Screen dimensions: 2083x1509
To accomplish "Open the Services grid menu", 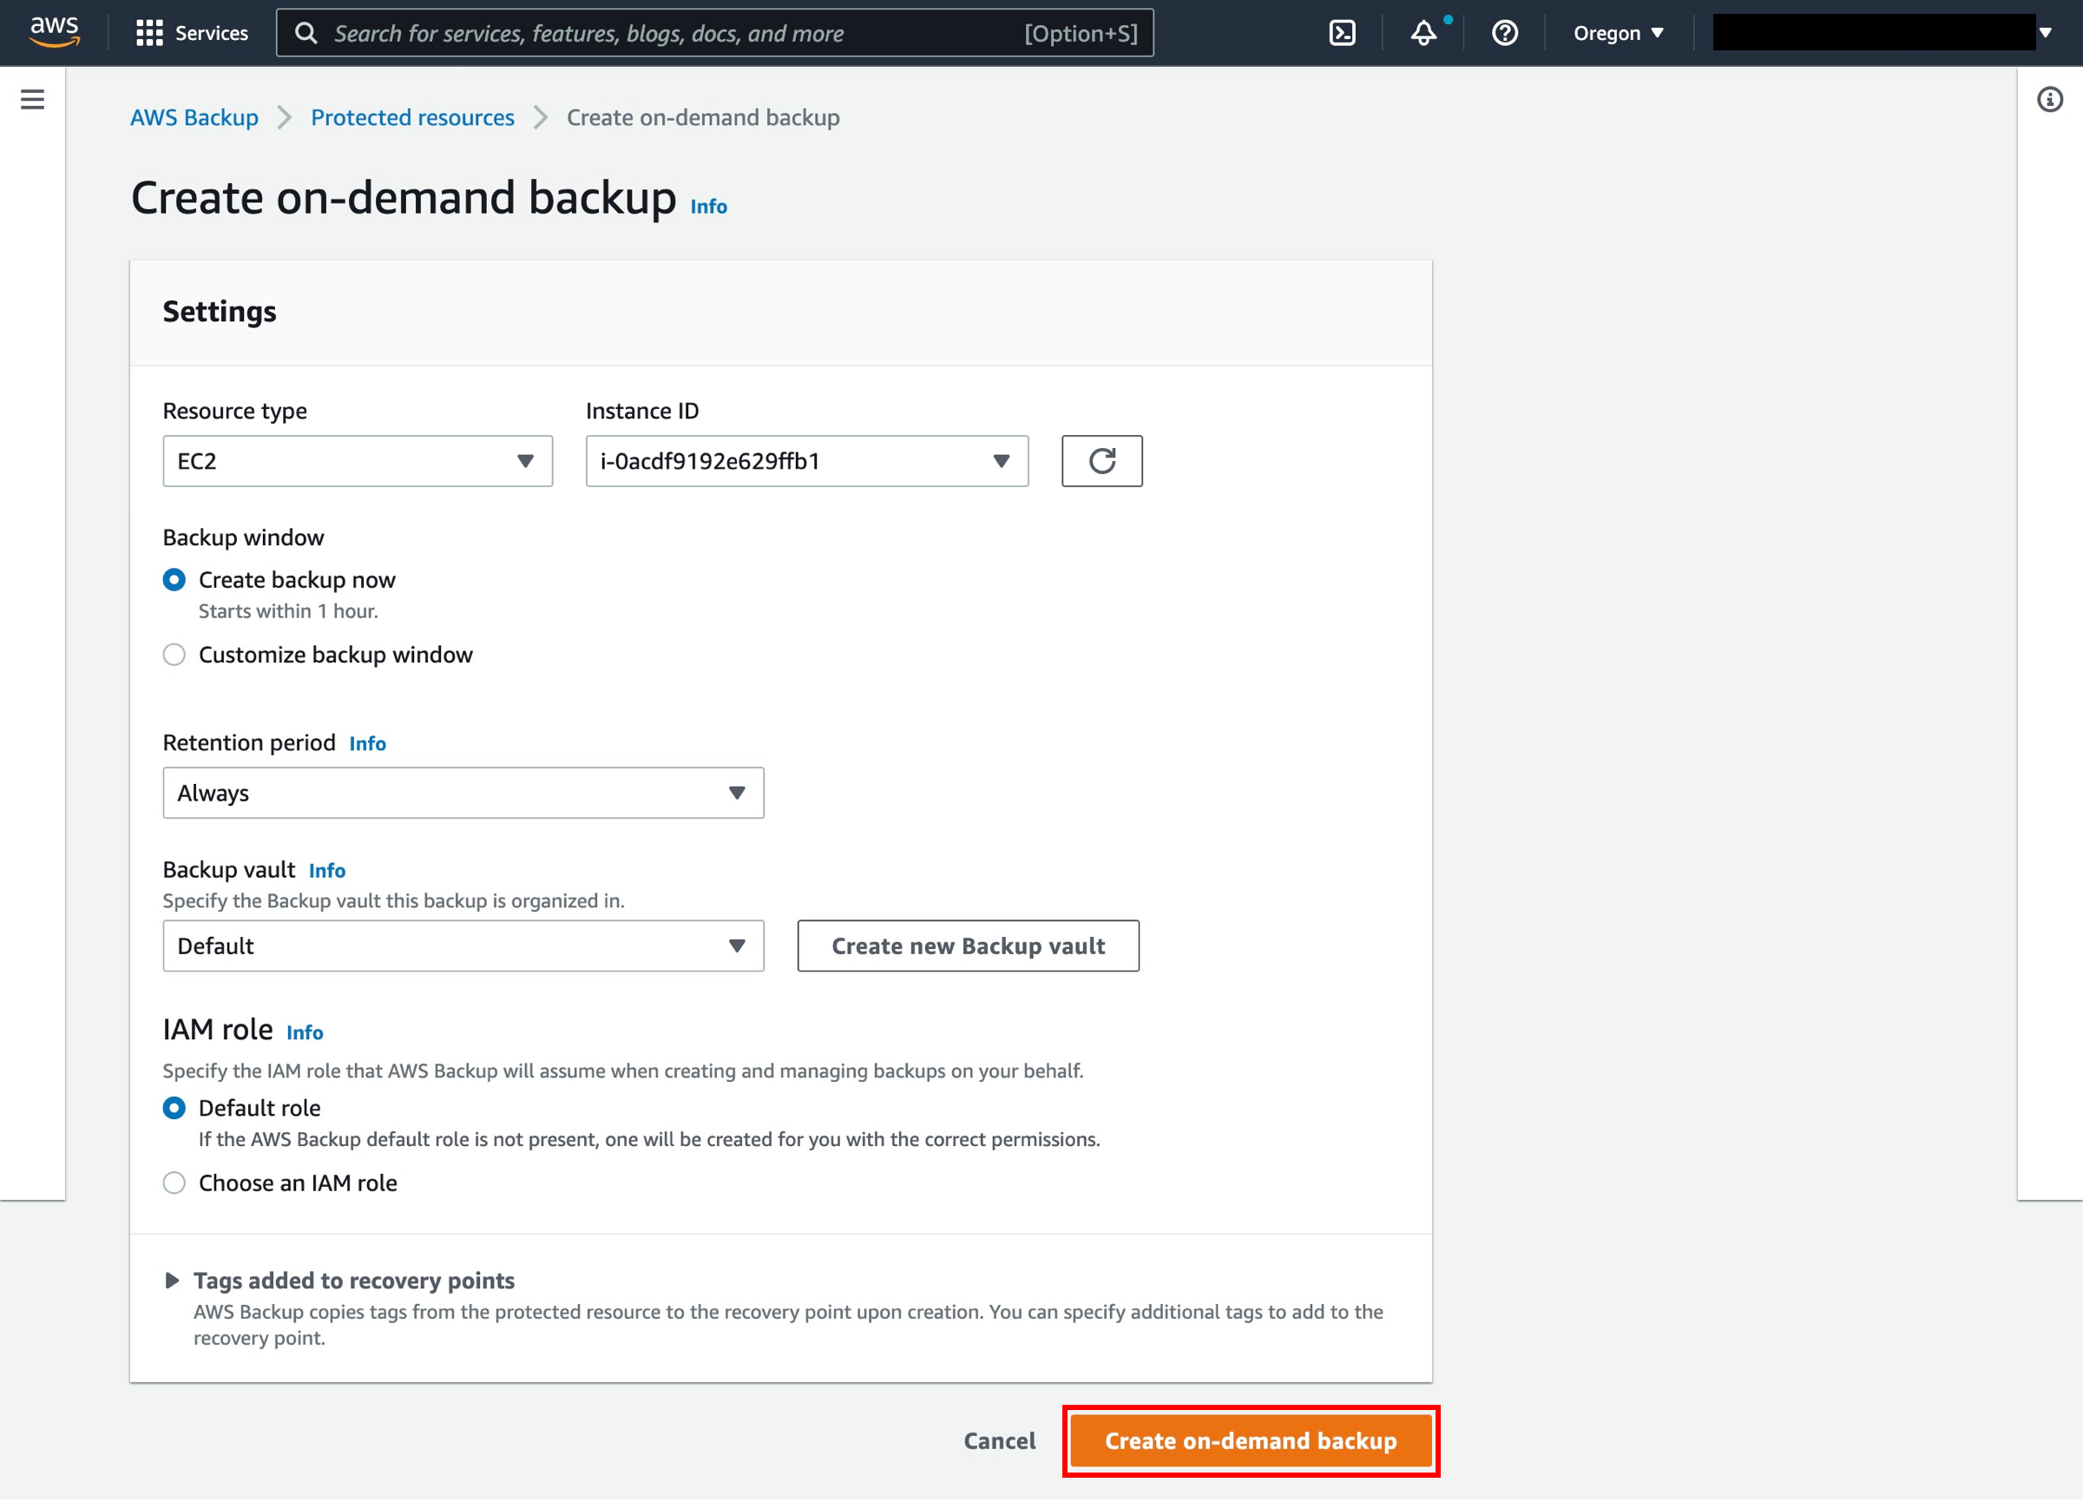I will click(x=148, y=33).
